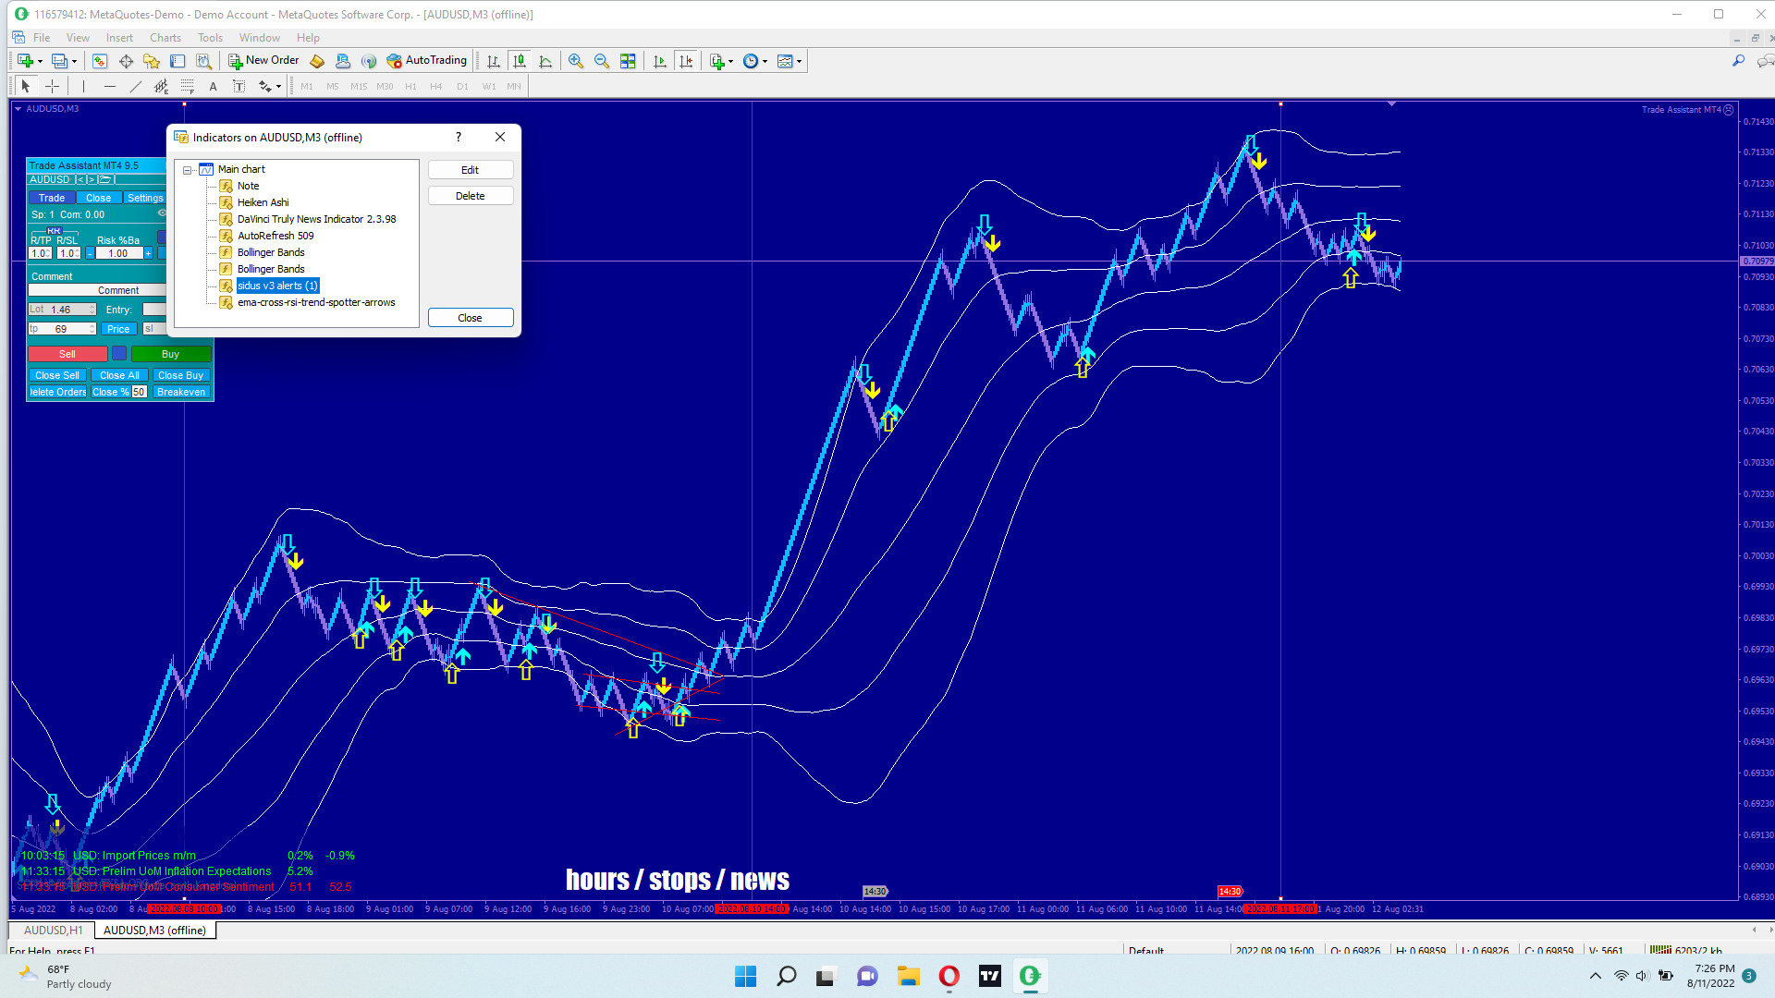
Task: Open the periodicity clock dropdown arrow
Action: pyautogui.click(x=765, y=62)
